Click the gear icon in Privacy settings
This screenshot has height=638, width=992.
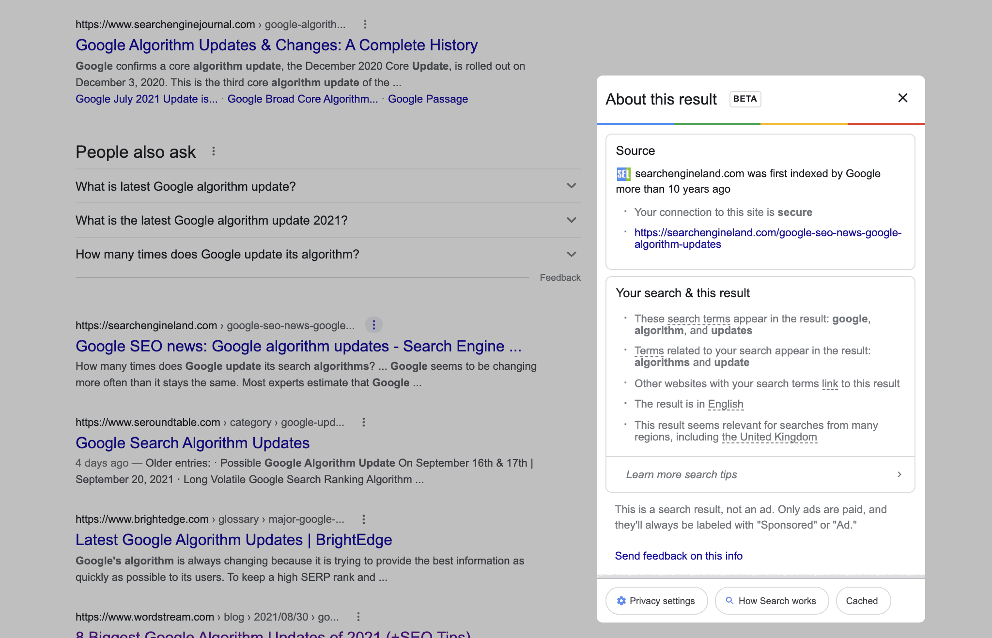tap(621, 601)
